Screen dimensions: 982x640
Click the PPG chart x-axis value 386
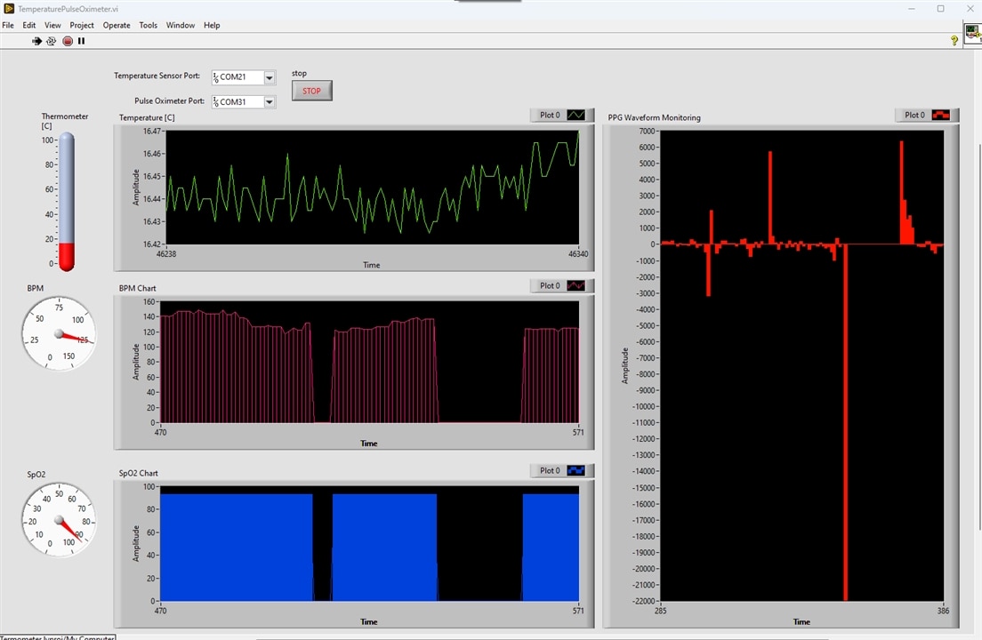(x=943, y=611)
